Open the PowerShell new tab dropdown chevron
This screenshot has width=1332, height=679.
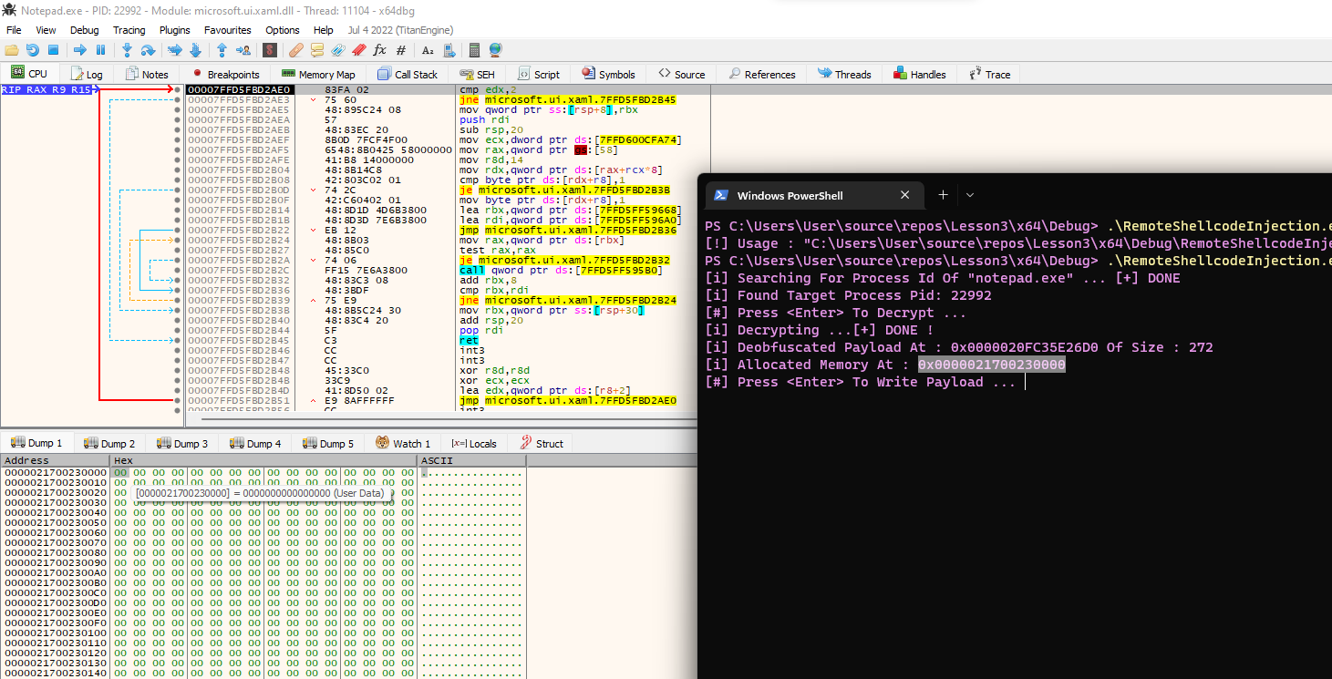coord(970,195)
